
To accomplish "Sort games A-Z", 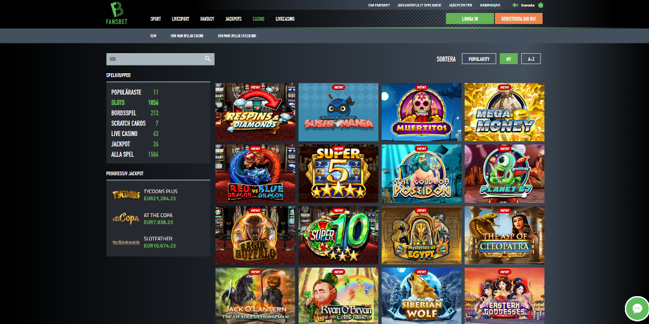I will (531, 59).
